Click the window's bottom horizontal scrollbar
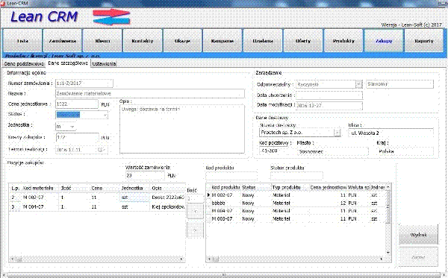 pyautogui.click(x=224, y=275)
